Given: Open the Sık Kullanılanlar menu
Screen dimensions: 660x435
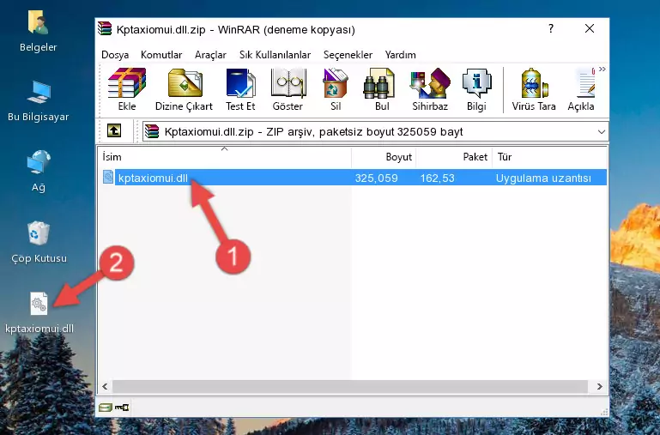Looking at the screenshot, I should click(x=275, y=55).
